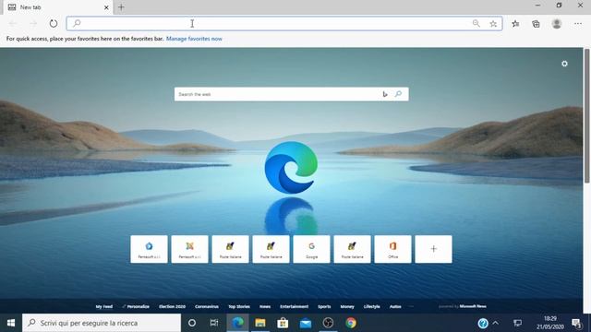Screen dimensions: 591x332
Task: Click the zoom magnifier in address bar
Action: (x=476, y=24)
